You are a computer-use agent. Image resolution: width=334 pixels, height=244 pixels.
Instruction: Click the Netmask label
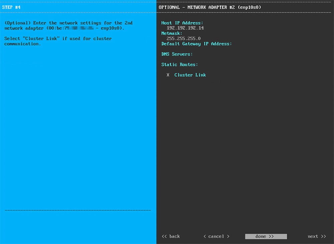point(172,33)
